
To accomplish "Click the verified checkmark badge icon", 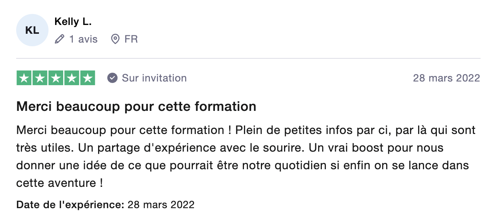I will click(112, 78).
